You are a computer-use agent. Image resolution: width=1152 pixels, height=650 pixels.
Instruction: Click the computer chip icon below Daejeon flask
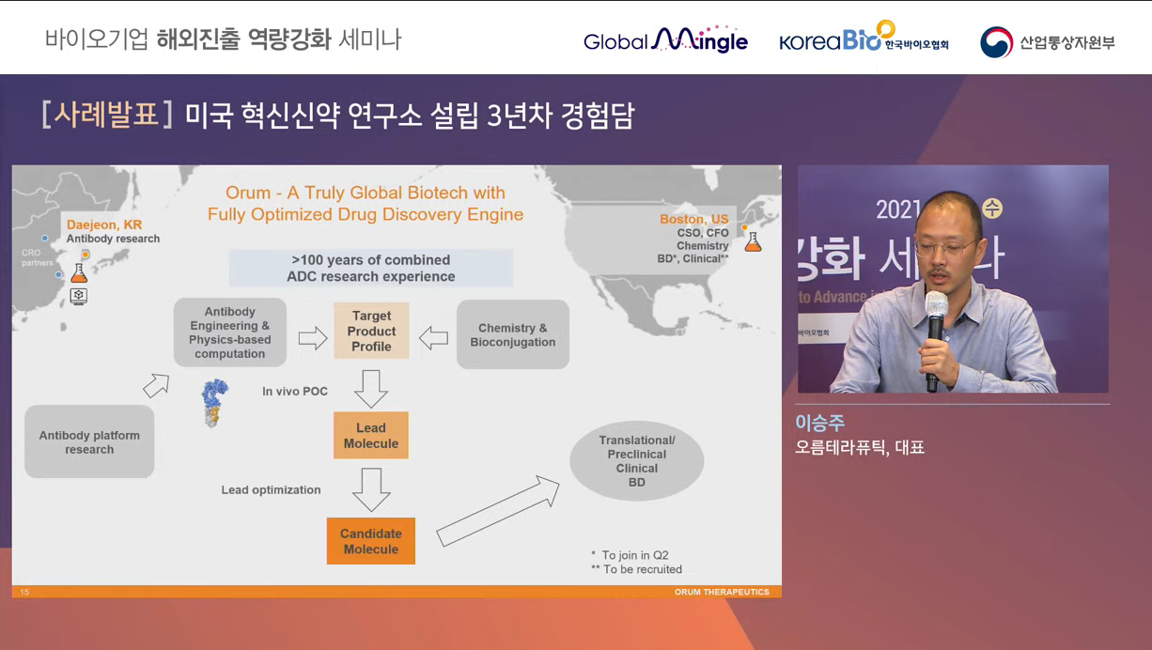(79, 296)
